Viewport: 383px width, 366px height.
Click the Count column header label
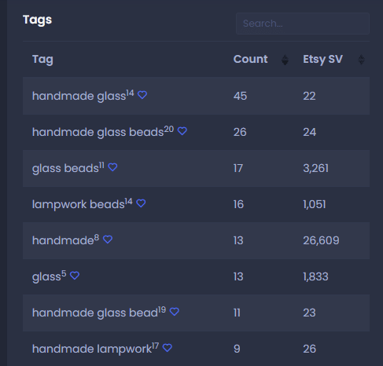pos(251,59)
